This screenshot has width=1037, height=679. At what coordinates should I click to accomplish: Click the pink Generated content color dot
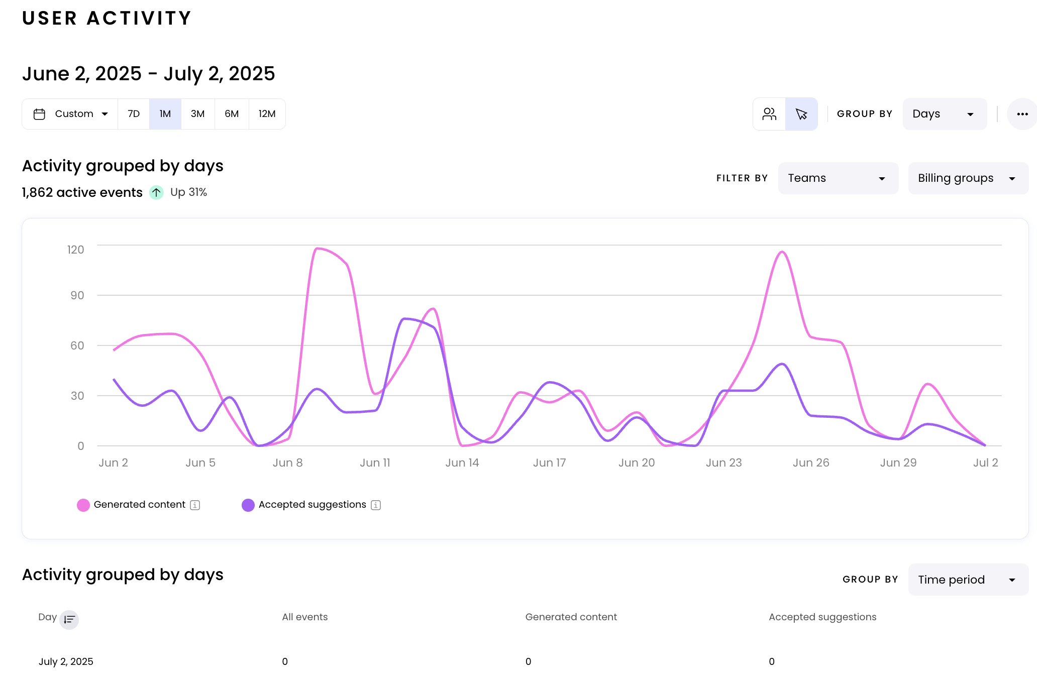pos(83,505)
